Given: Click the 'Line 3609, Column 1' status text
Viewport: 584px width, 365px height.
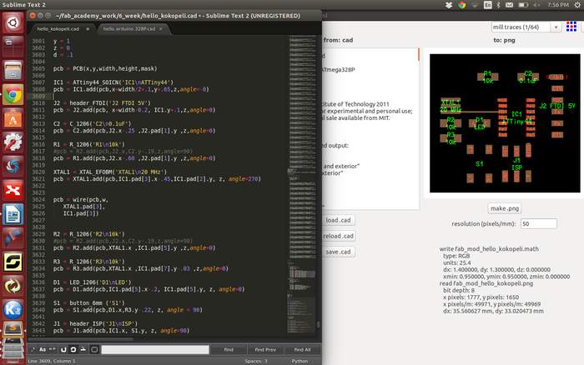Looking at the screenshot, I should (52, 361).
